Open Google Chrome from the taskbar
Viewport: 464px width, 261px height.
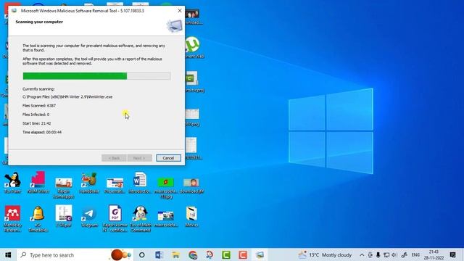coord(193,254)
